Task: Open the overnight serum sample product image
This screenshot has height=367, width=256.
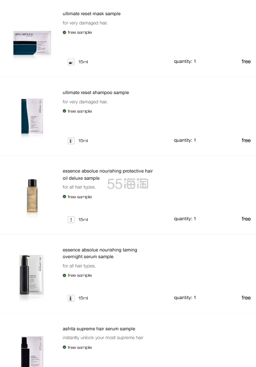Action: (31, 275)
